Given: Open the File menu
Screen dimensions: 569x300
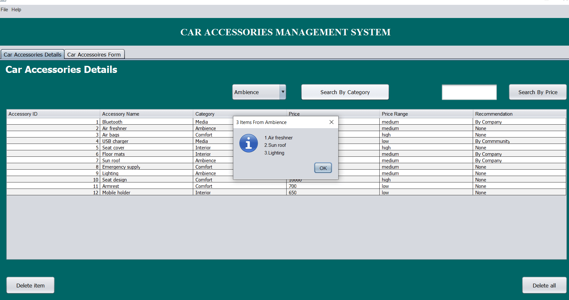Looking at the screenshot, I should click(4, 10).
